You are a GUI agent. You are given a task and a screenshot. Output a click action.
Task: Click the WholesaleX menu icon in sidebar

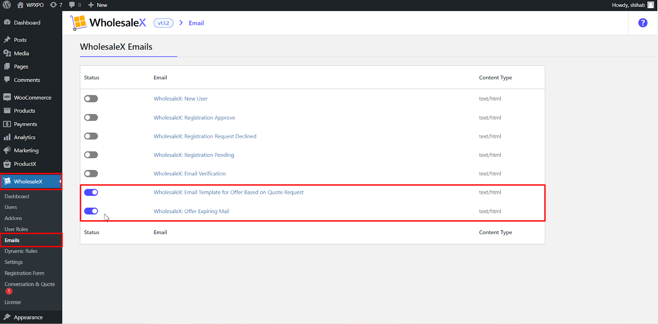pyautogui.click(x=7, y=181)
